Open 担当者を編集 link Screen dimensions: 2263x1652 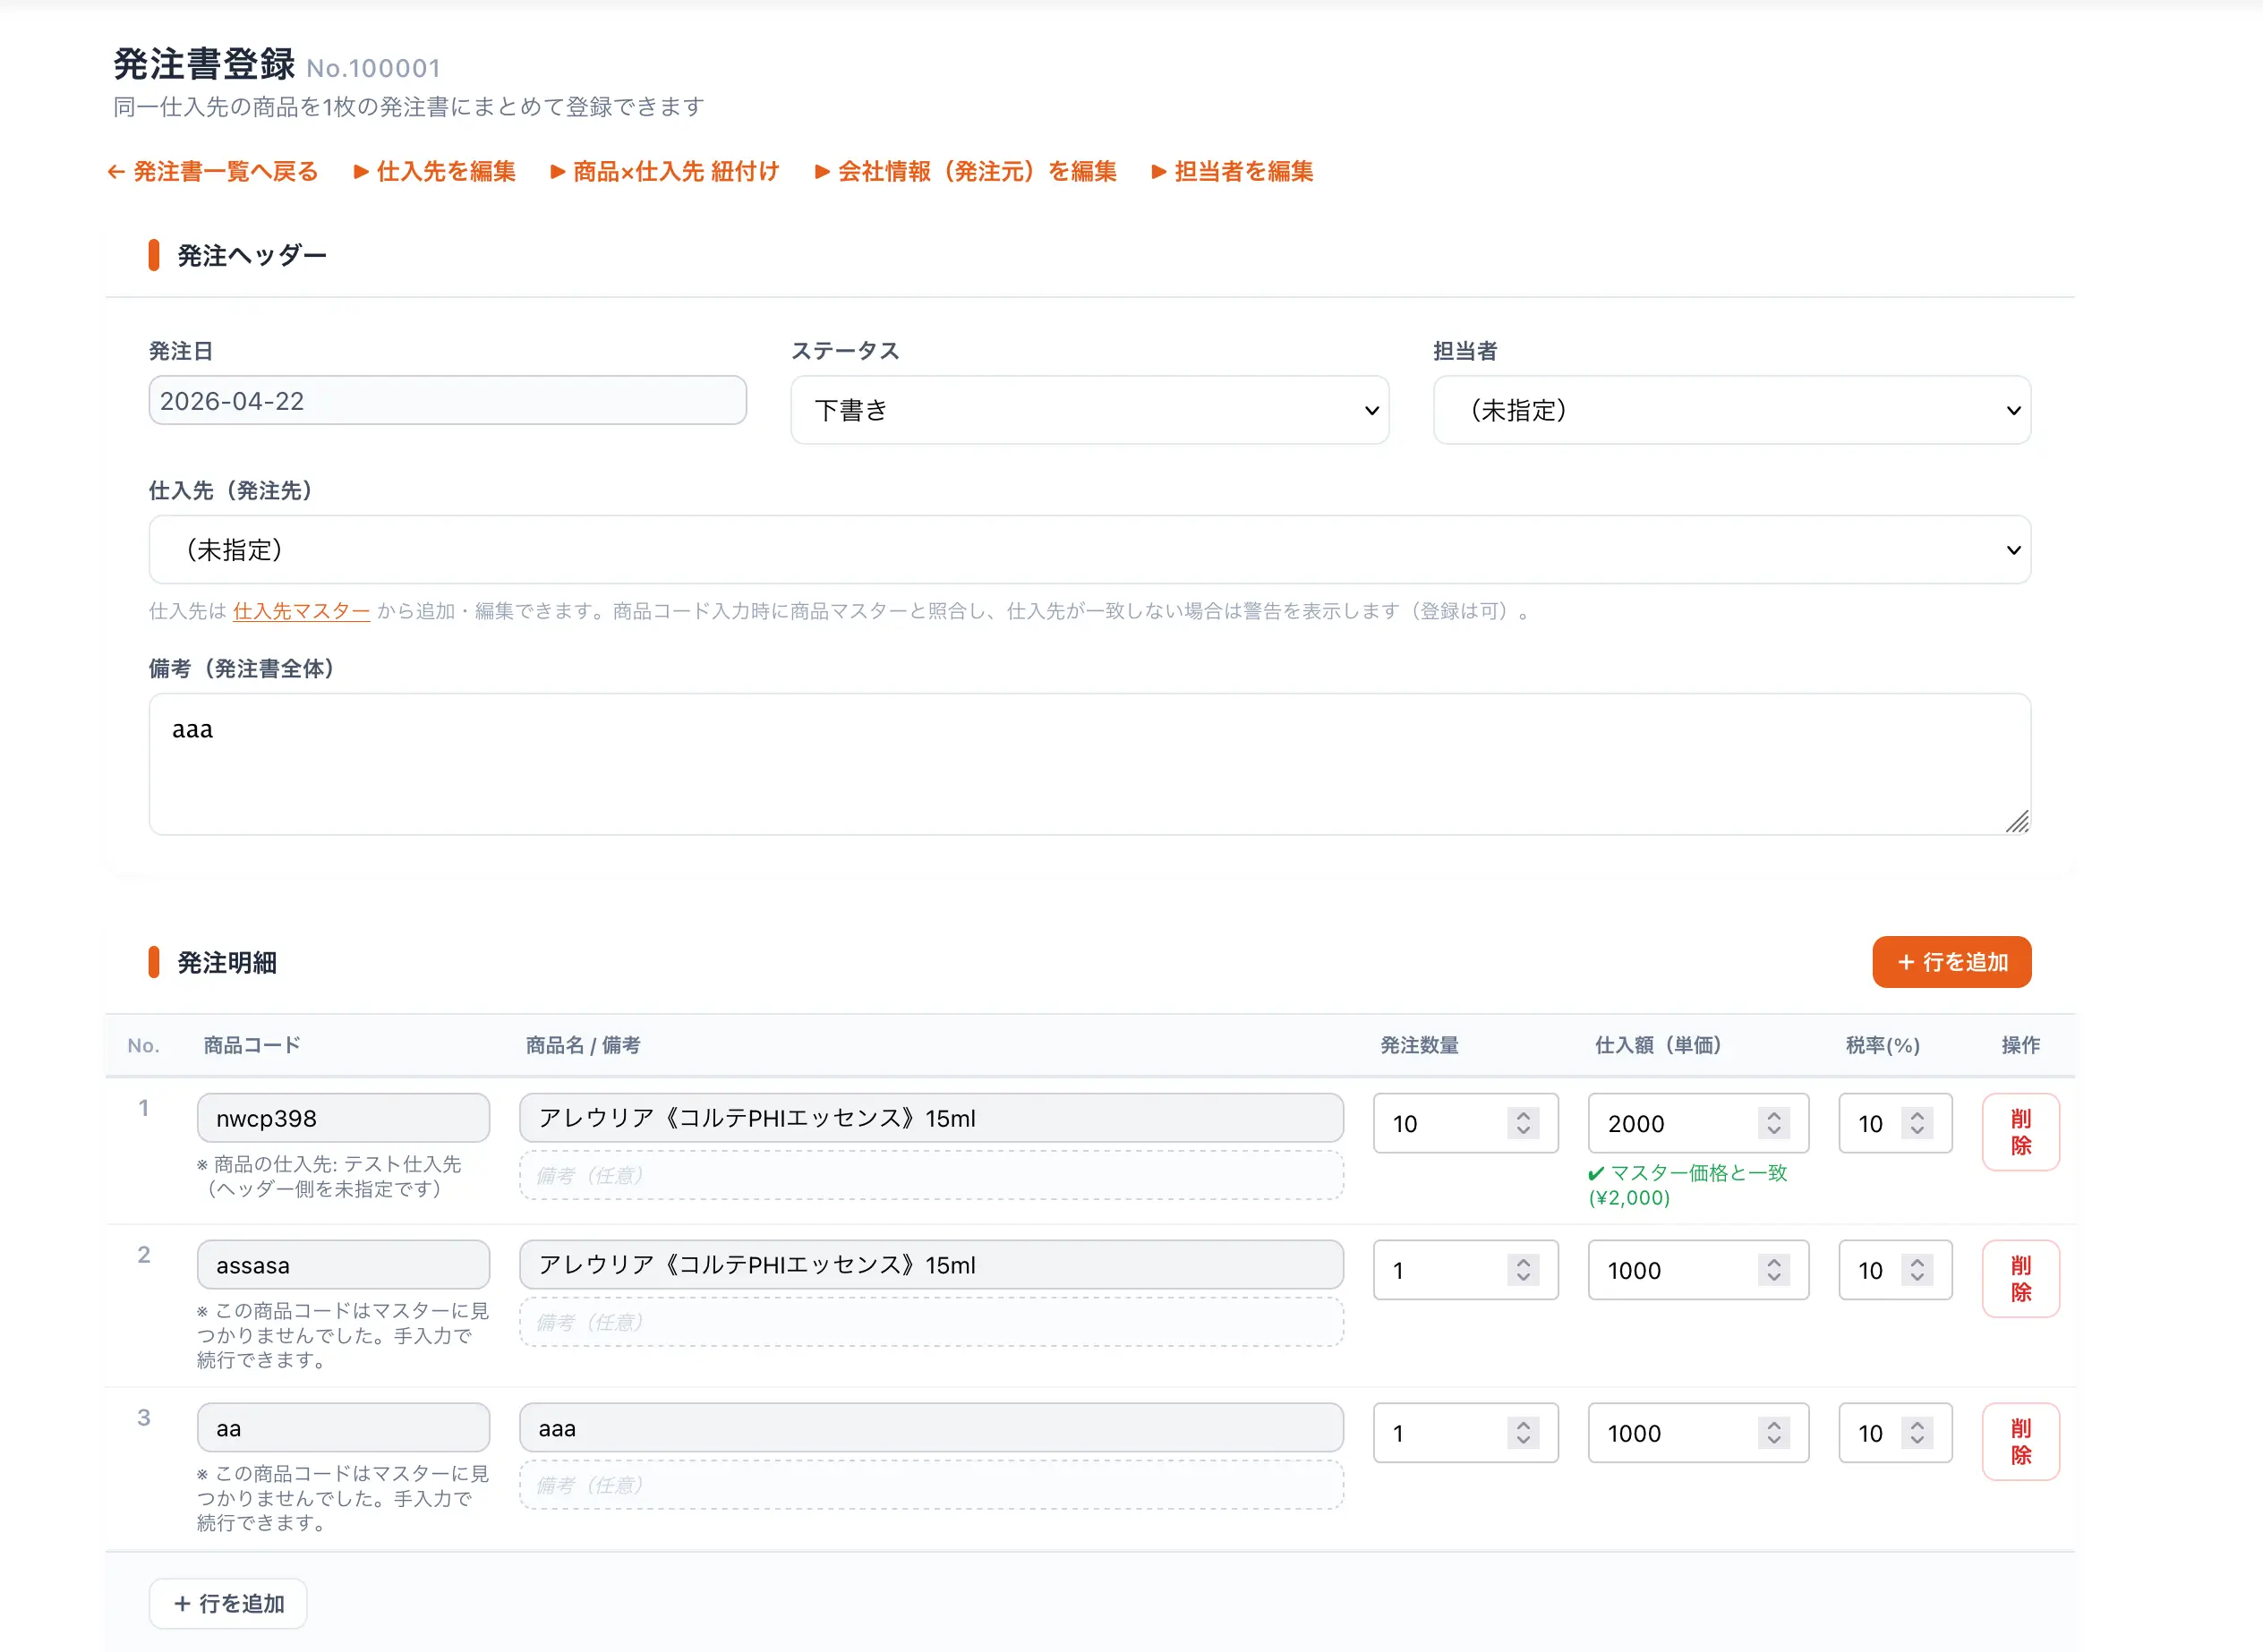[x=1233, y=171]
